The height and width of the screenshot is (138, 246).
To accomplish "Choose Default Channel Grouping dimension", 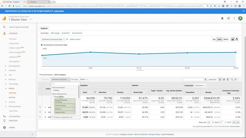I will (65, 101).
